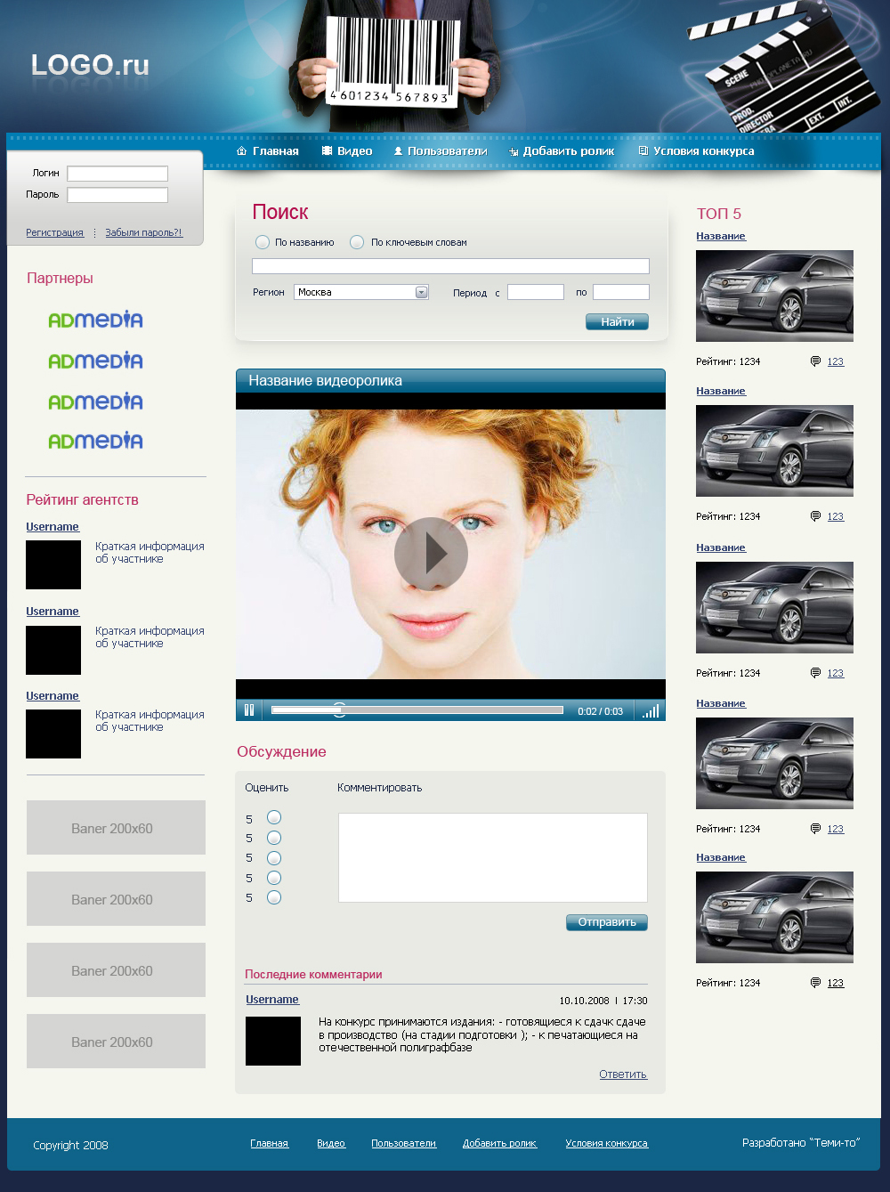This screenshot has height=1192, width=890.
Task: Click the first Username link under Рейтинг агентств
Action: 53,527
